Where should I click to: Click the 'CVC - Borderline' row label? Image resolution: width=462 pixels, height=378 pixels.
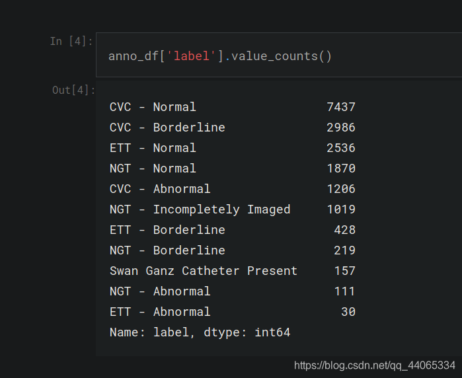[x=167, y=128]
